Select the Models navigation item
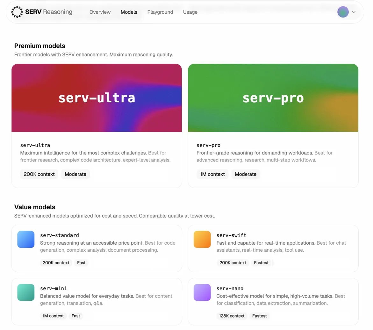373x330 pixels. (129, 12)
